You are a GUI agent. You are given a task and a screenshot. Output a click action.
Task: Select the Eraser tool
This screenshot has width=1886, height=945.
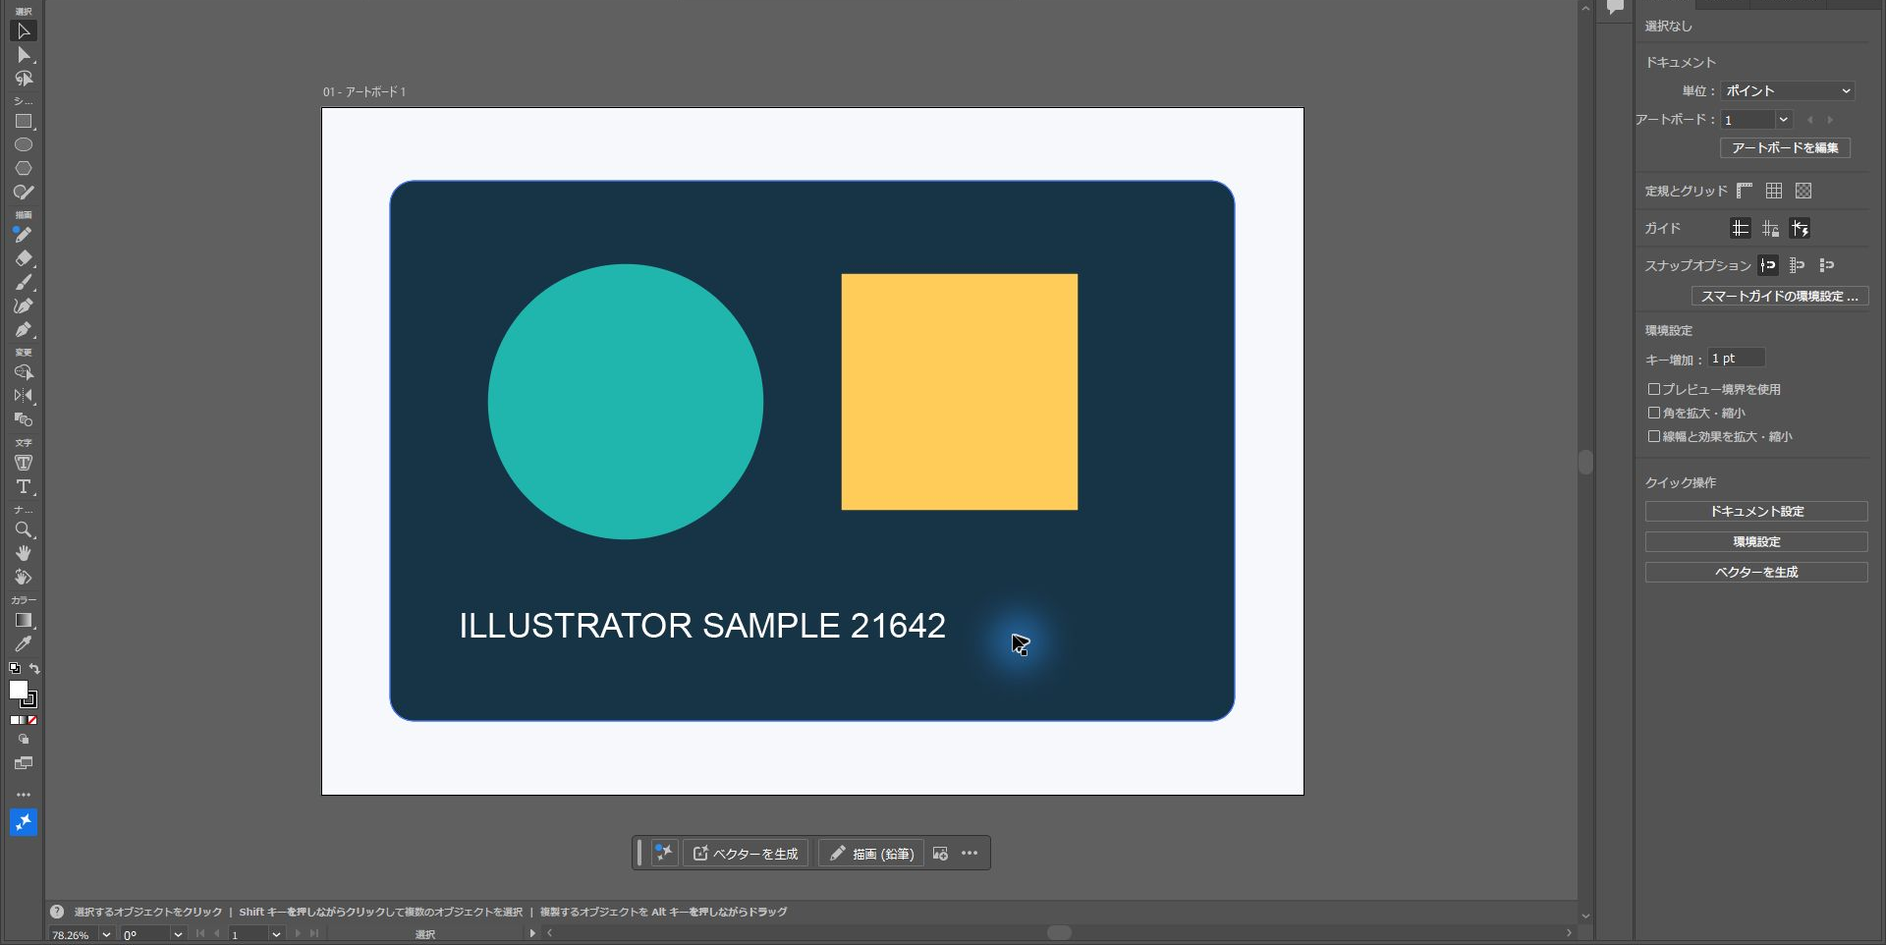(24, 259)
